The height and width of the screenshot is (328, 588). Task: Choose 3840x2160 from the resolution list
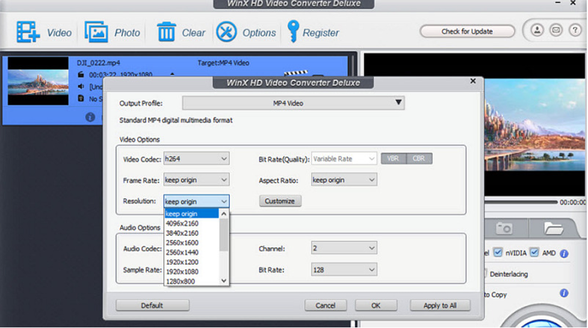pos(182,233)
